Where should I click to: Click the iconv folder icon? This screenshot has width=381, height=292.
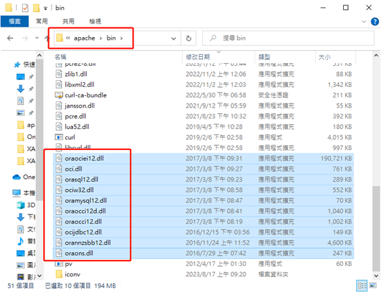coord(59,274)
